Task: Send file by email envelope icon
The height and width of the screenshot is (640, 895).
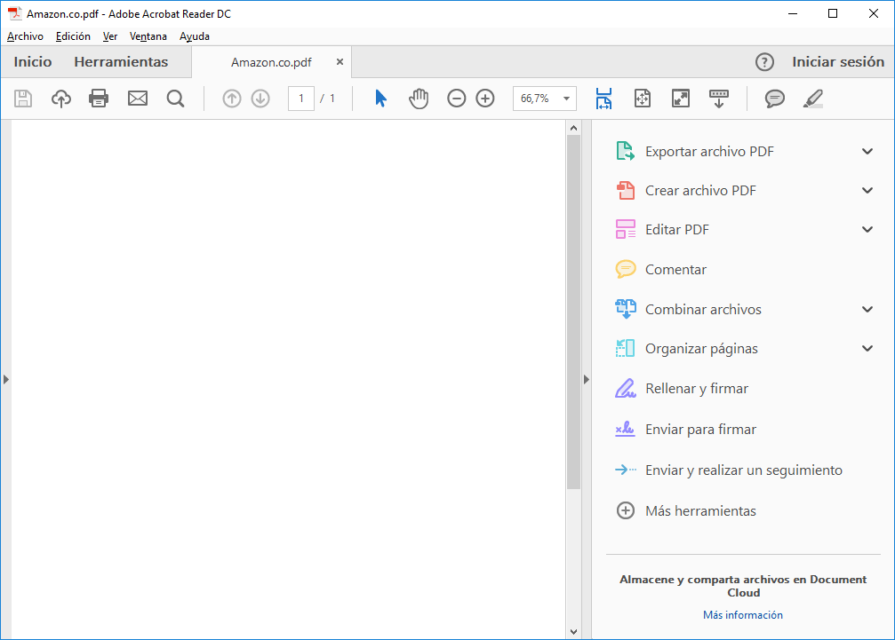Action: 138,99
